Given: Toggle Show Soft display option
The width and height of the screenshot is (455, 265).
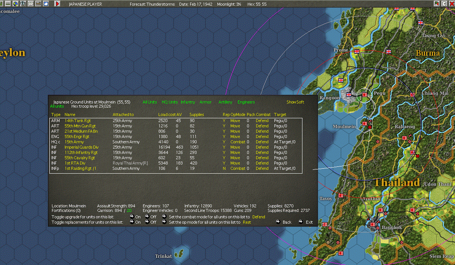Looking at the screenshot, I should click(x=295, y=102).
